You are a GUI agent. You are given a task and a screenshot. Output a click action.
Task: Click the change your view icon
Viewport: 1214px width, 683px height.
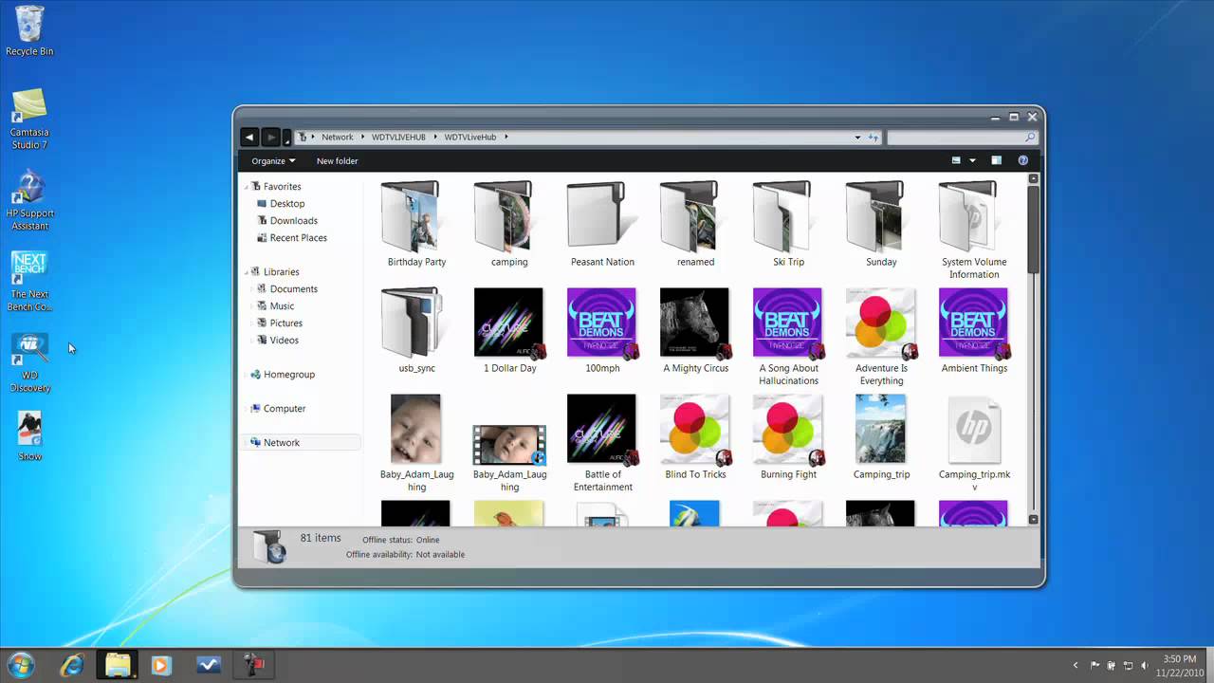click(x=957, y=161)
